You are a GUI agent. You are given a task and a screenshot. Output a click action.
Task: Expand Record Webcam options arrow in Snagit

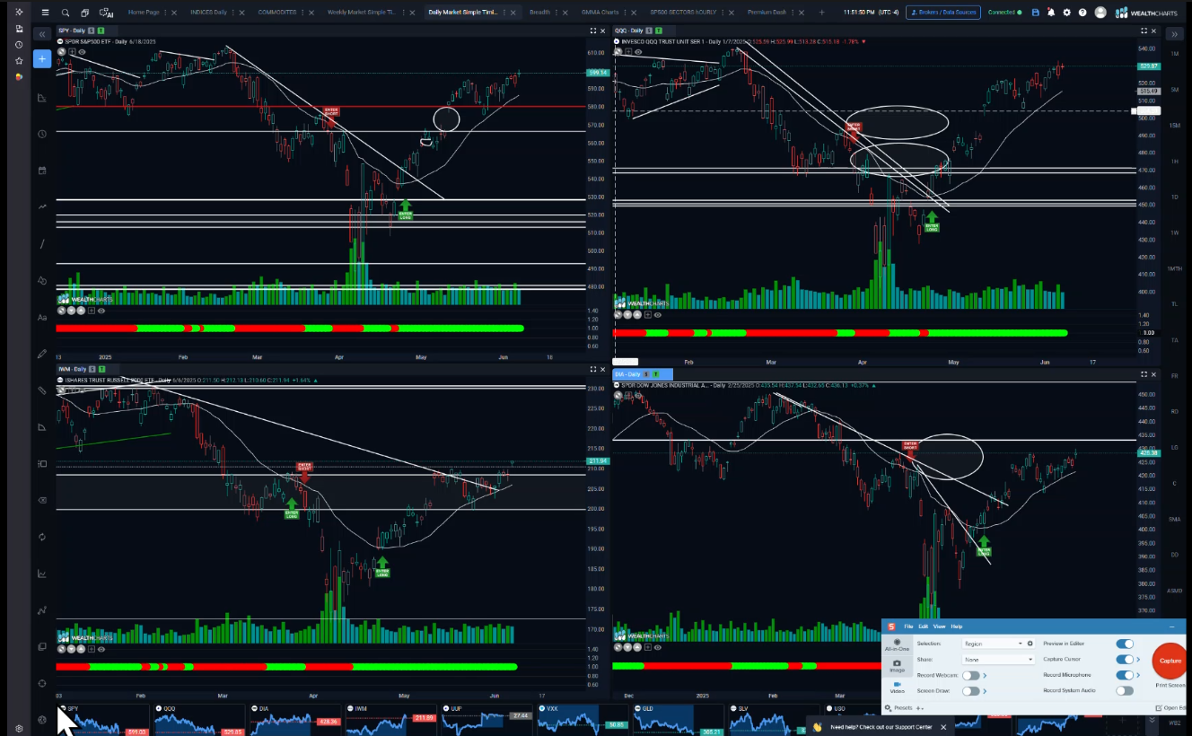pos(985,675)
